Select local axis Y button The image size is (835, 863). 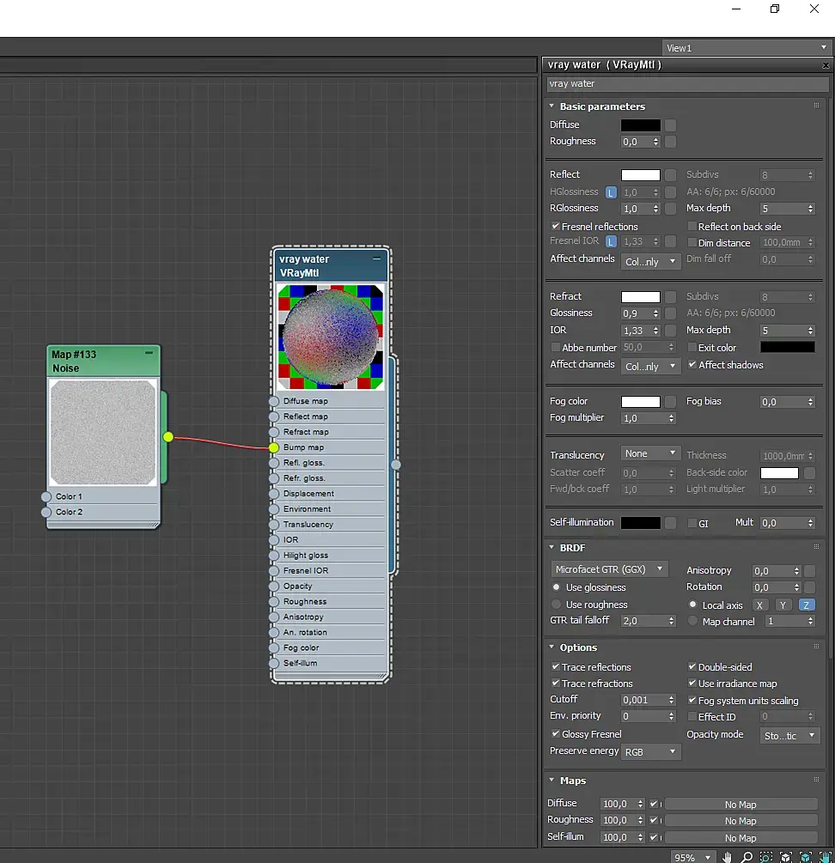click(x=783, y=605)
